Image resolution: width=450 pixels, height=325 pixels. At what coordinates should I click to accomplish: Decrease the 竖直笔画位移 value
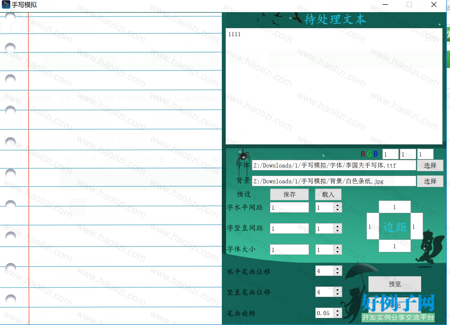(x=337, y=294)
